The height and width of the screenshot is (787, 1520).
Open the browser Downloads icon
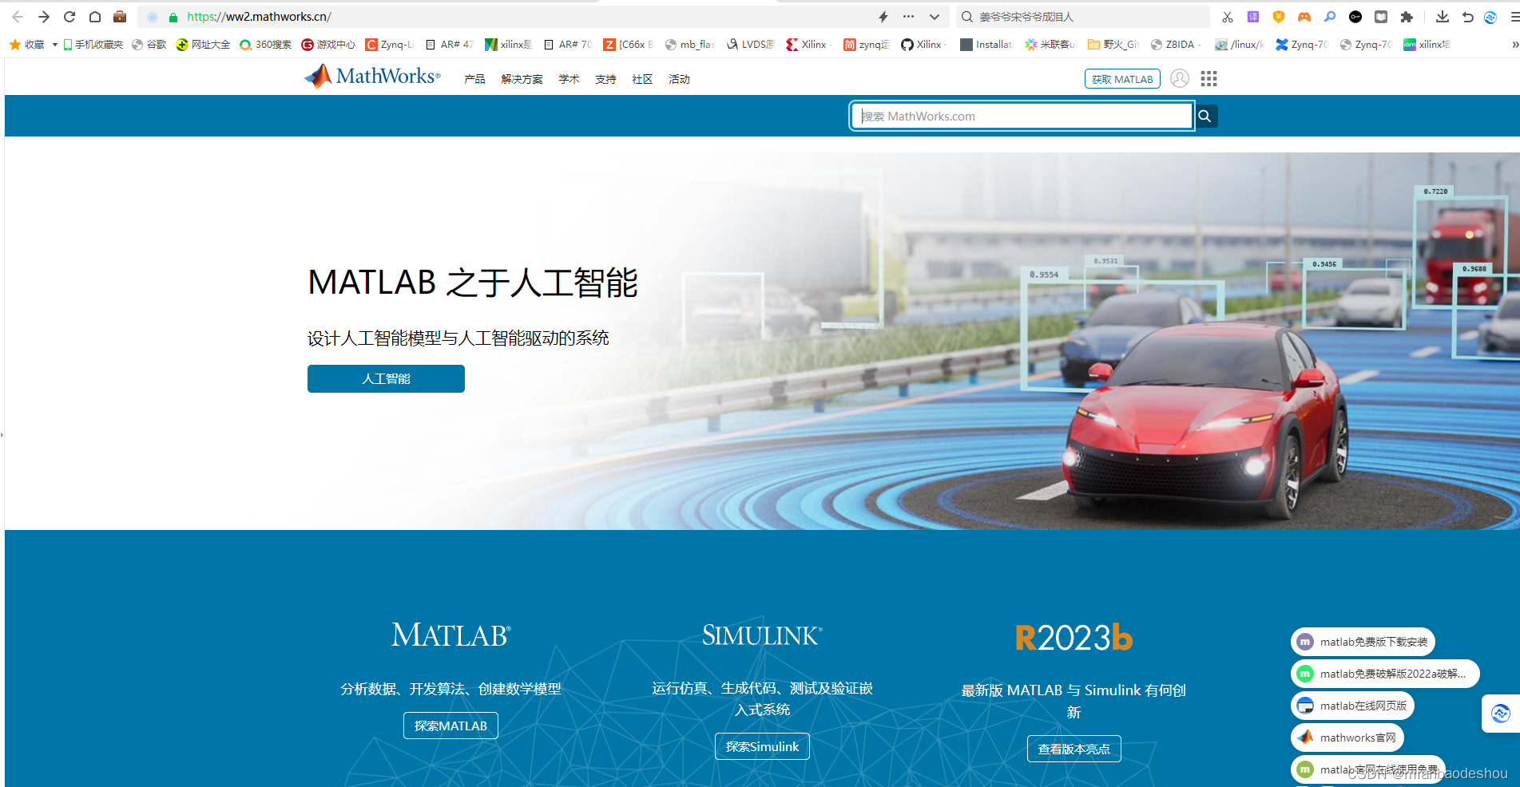(x=1443, y=17)
